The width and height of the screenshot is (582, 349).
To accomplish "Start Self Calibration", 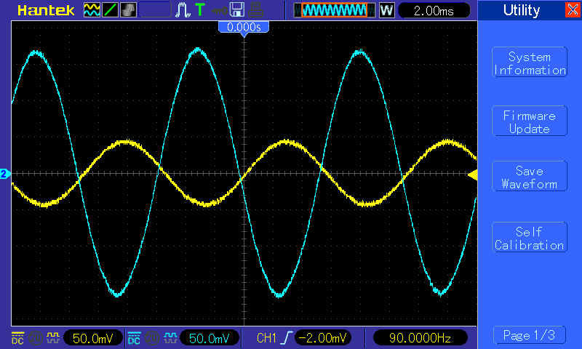I will [530, 237].
